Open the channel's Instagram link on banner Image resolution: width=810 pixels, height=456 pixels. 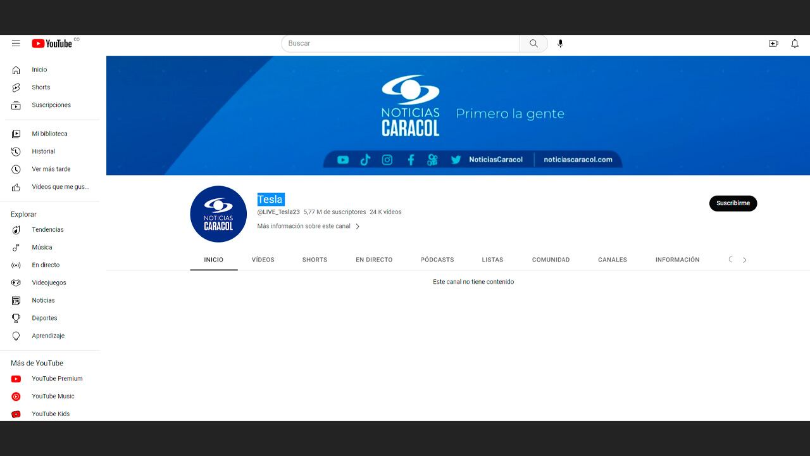point(387,160)
